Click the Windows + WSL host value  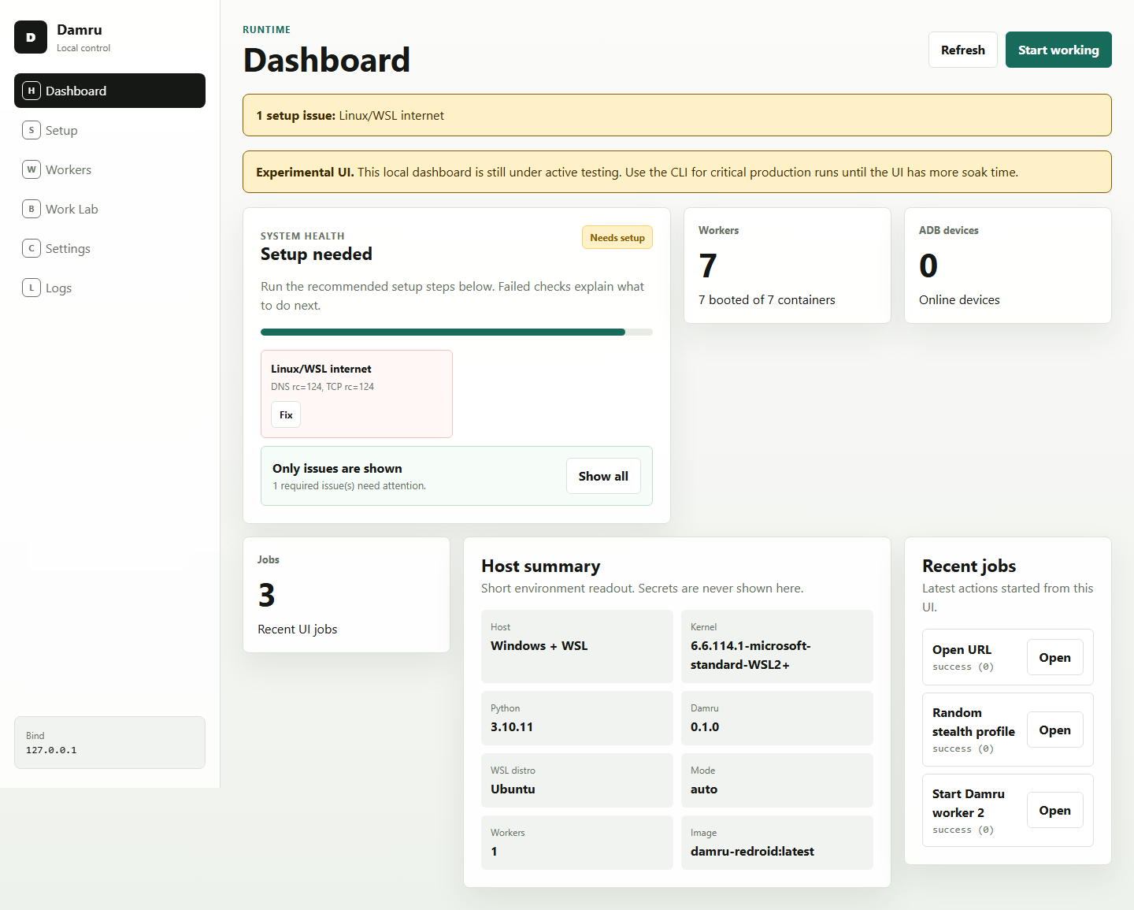click(x=539, y=645)
